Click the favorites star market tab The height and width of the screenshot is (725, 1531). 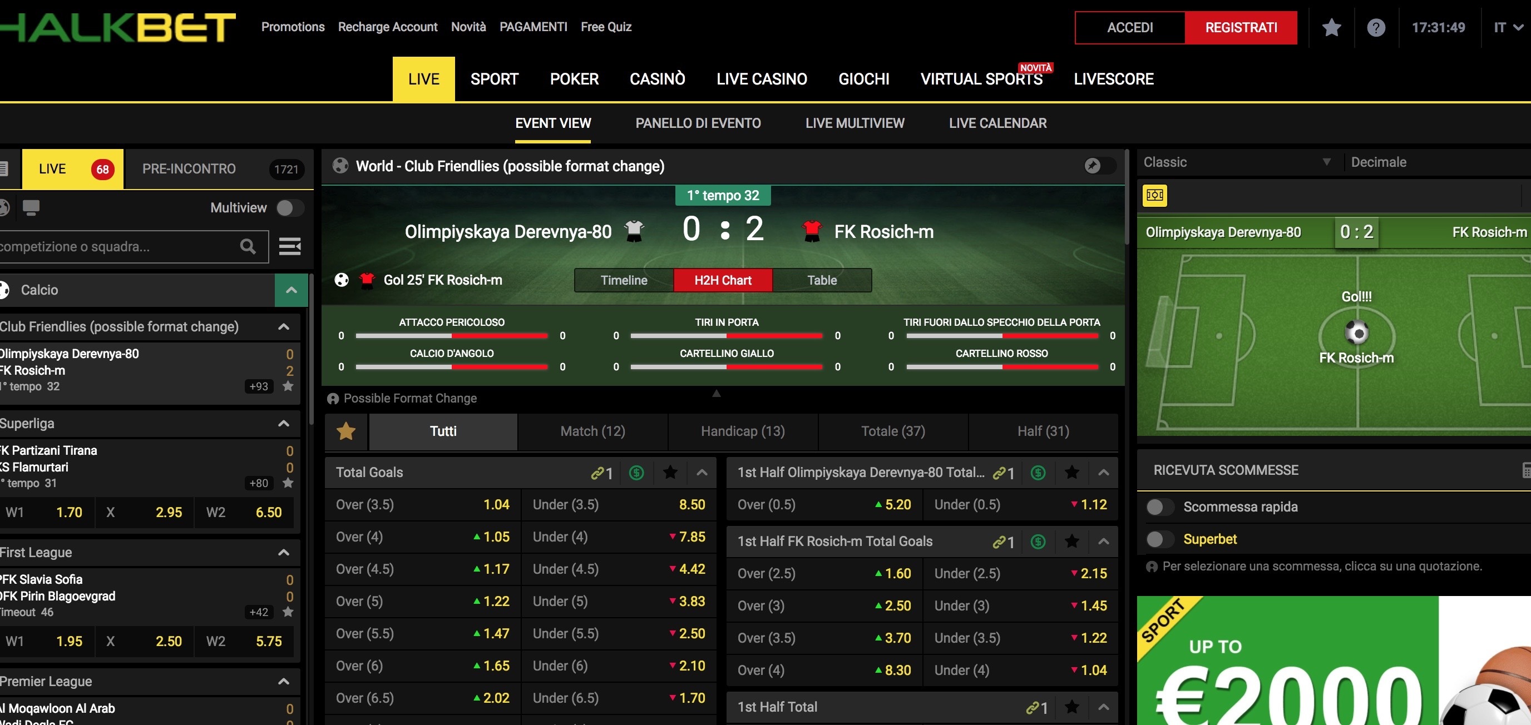[x=347, y=431]
